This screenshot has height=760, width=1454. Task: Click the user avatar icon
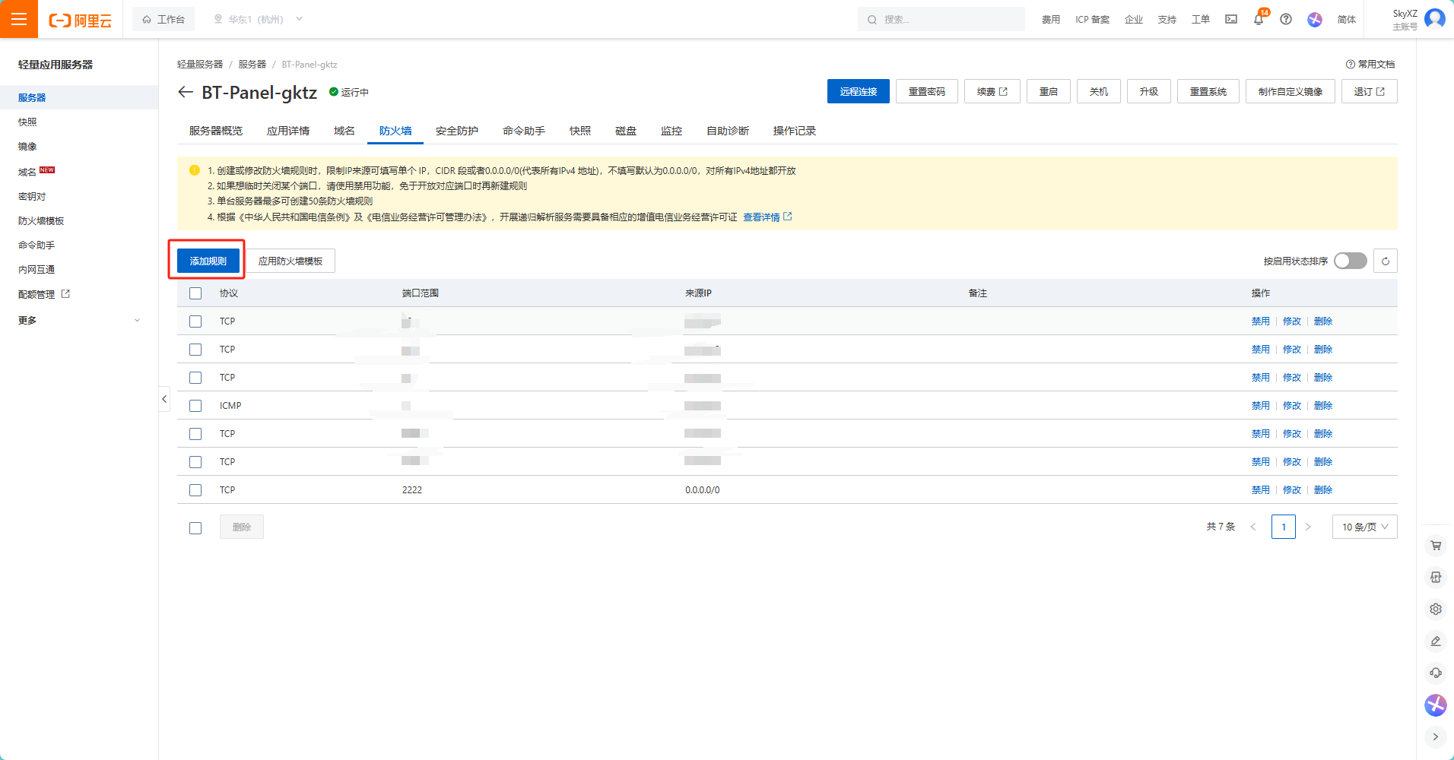tap(1434, 19)
